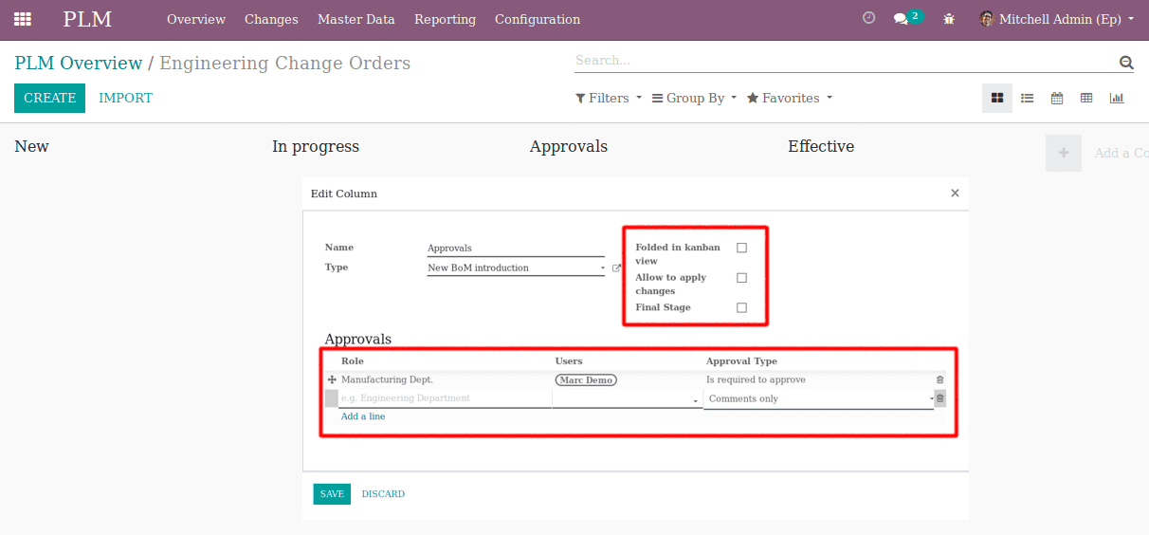Click Add a line link
Screen dimensions: 1149x535
click(363, 416)
